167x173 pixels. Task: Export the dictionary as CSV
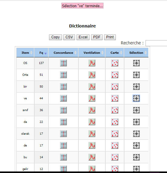coord(69,37)
